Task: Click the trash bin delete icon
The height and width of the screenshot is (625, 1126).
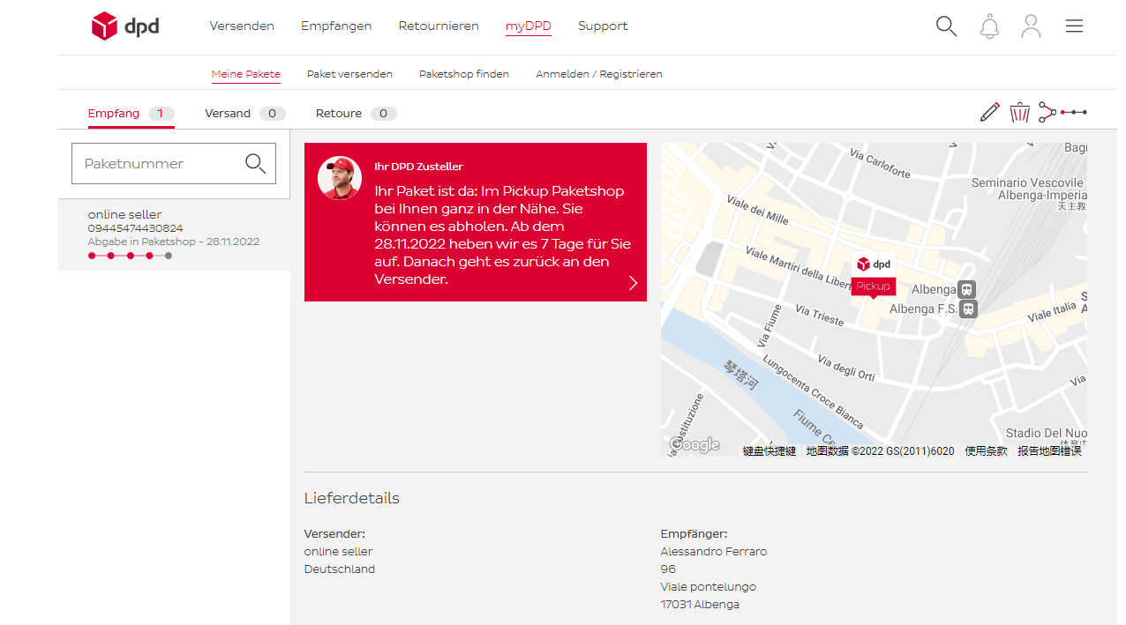Action: [x=1019, y=112]
